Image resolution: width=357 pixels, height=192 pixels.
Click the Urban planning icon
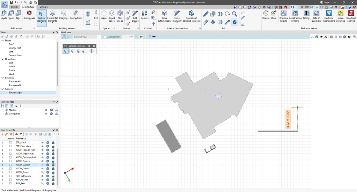coord(341,15)
